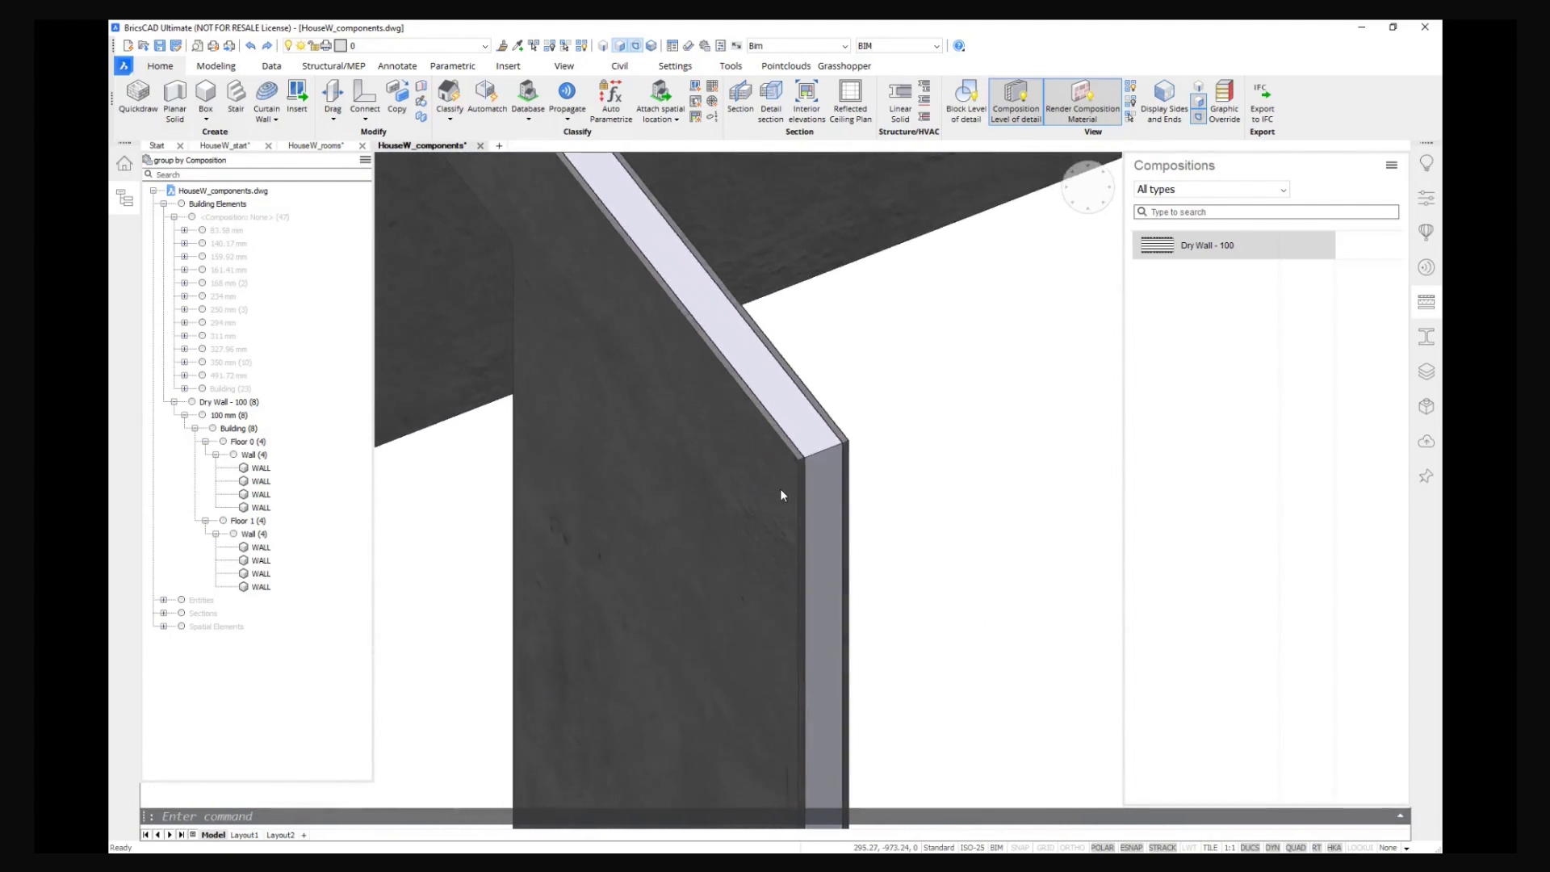Click the Export to IFC icon
The width and height of the screenshot is (1550, 872).
[x=1262, y=92]
